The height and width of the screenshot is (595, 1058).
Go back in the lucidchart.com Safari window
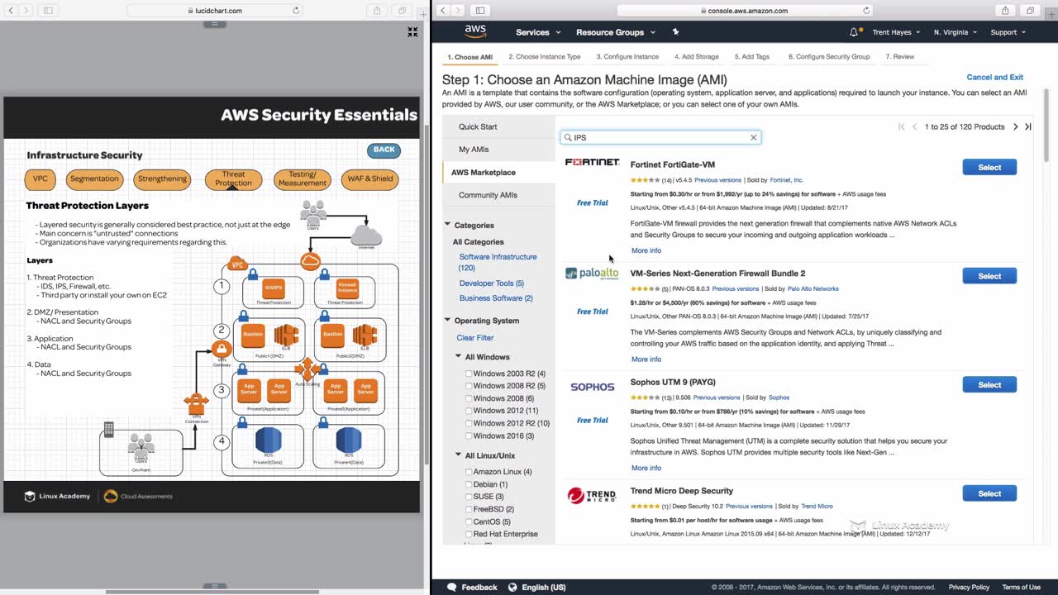pos(9,11)
